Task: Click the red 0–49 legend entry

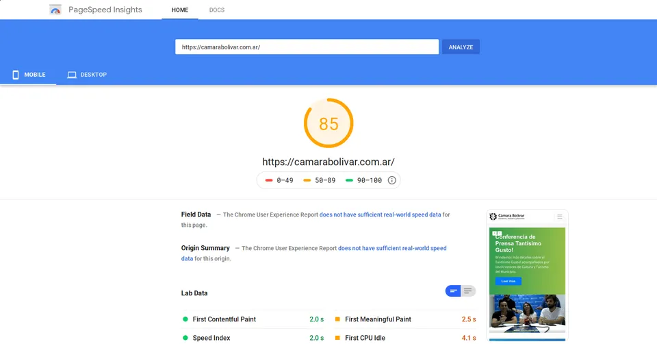Action: (x=279, y=180)
